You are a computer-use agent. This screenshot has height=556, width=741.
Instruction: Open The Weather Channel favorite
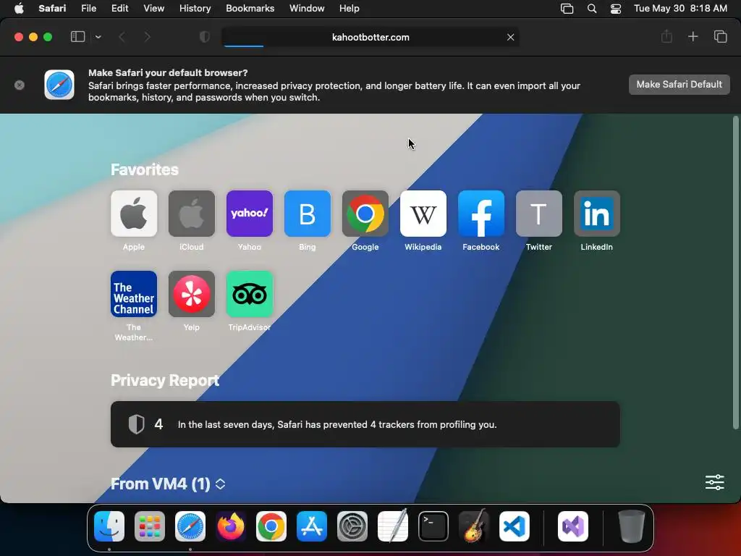point(134,294)
